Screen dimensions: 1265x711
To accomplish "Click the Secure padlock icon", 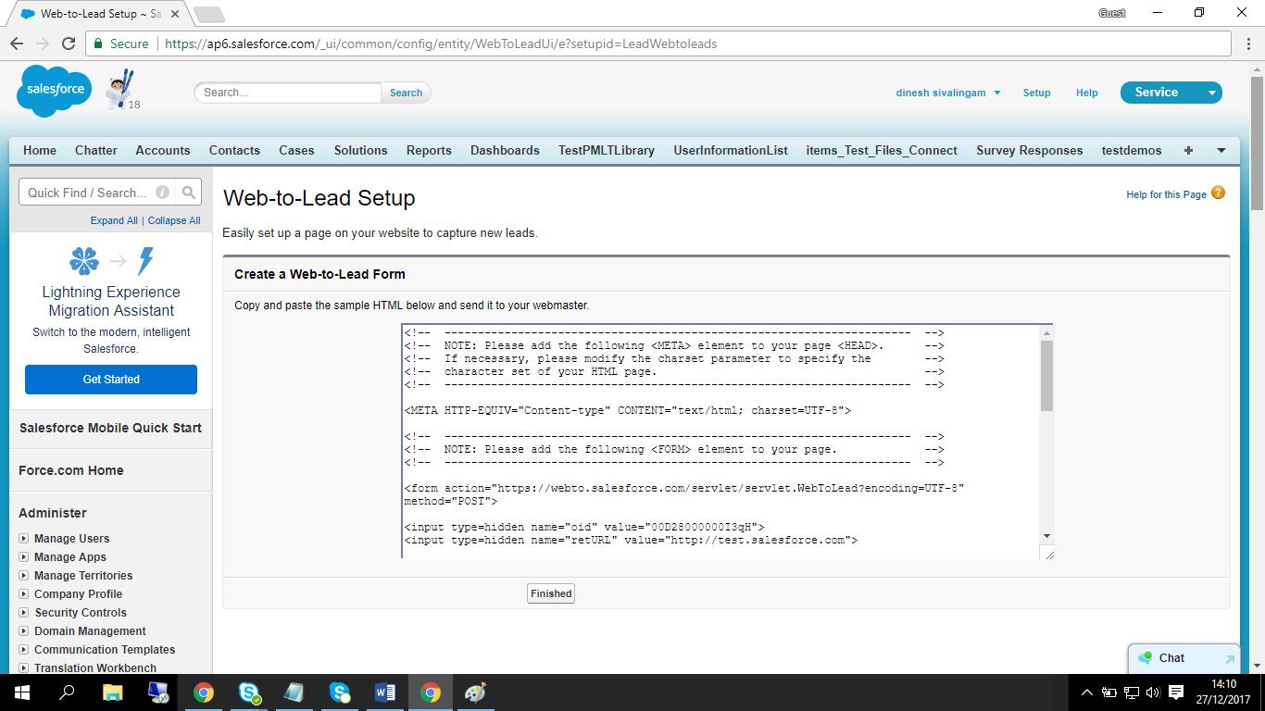I will click(98, 44).
